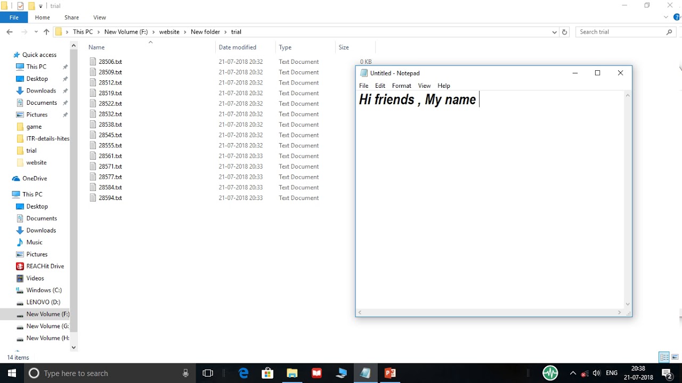Screen dimensions: 682x383
Task: Click Properties icon in Quick Access Toolbar
Action: (20, 6)
